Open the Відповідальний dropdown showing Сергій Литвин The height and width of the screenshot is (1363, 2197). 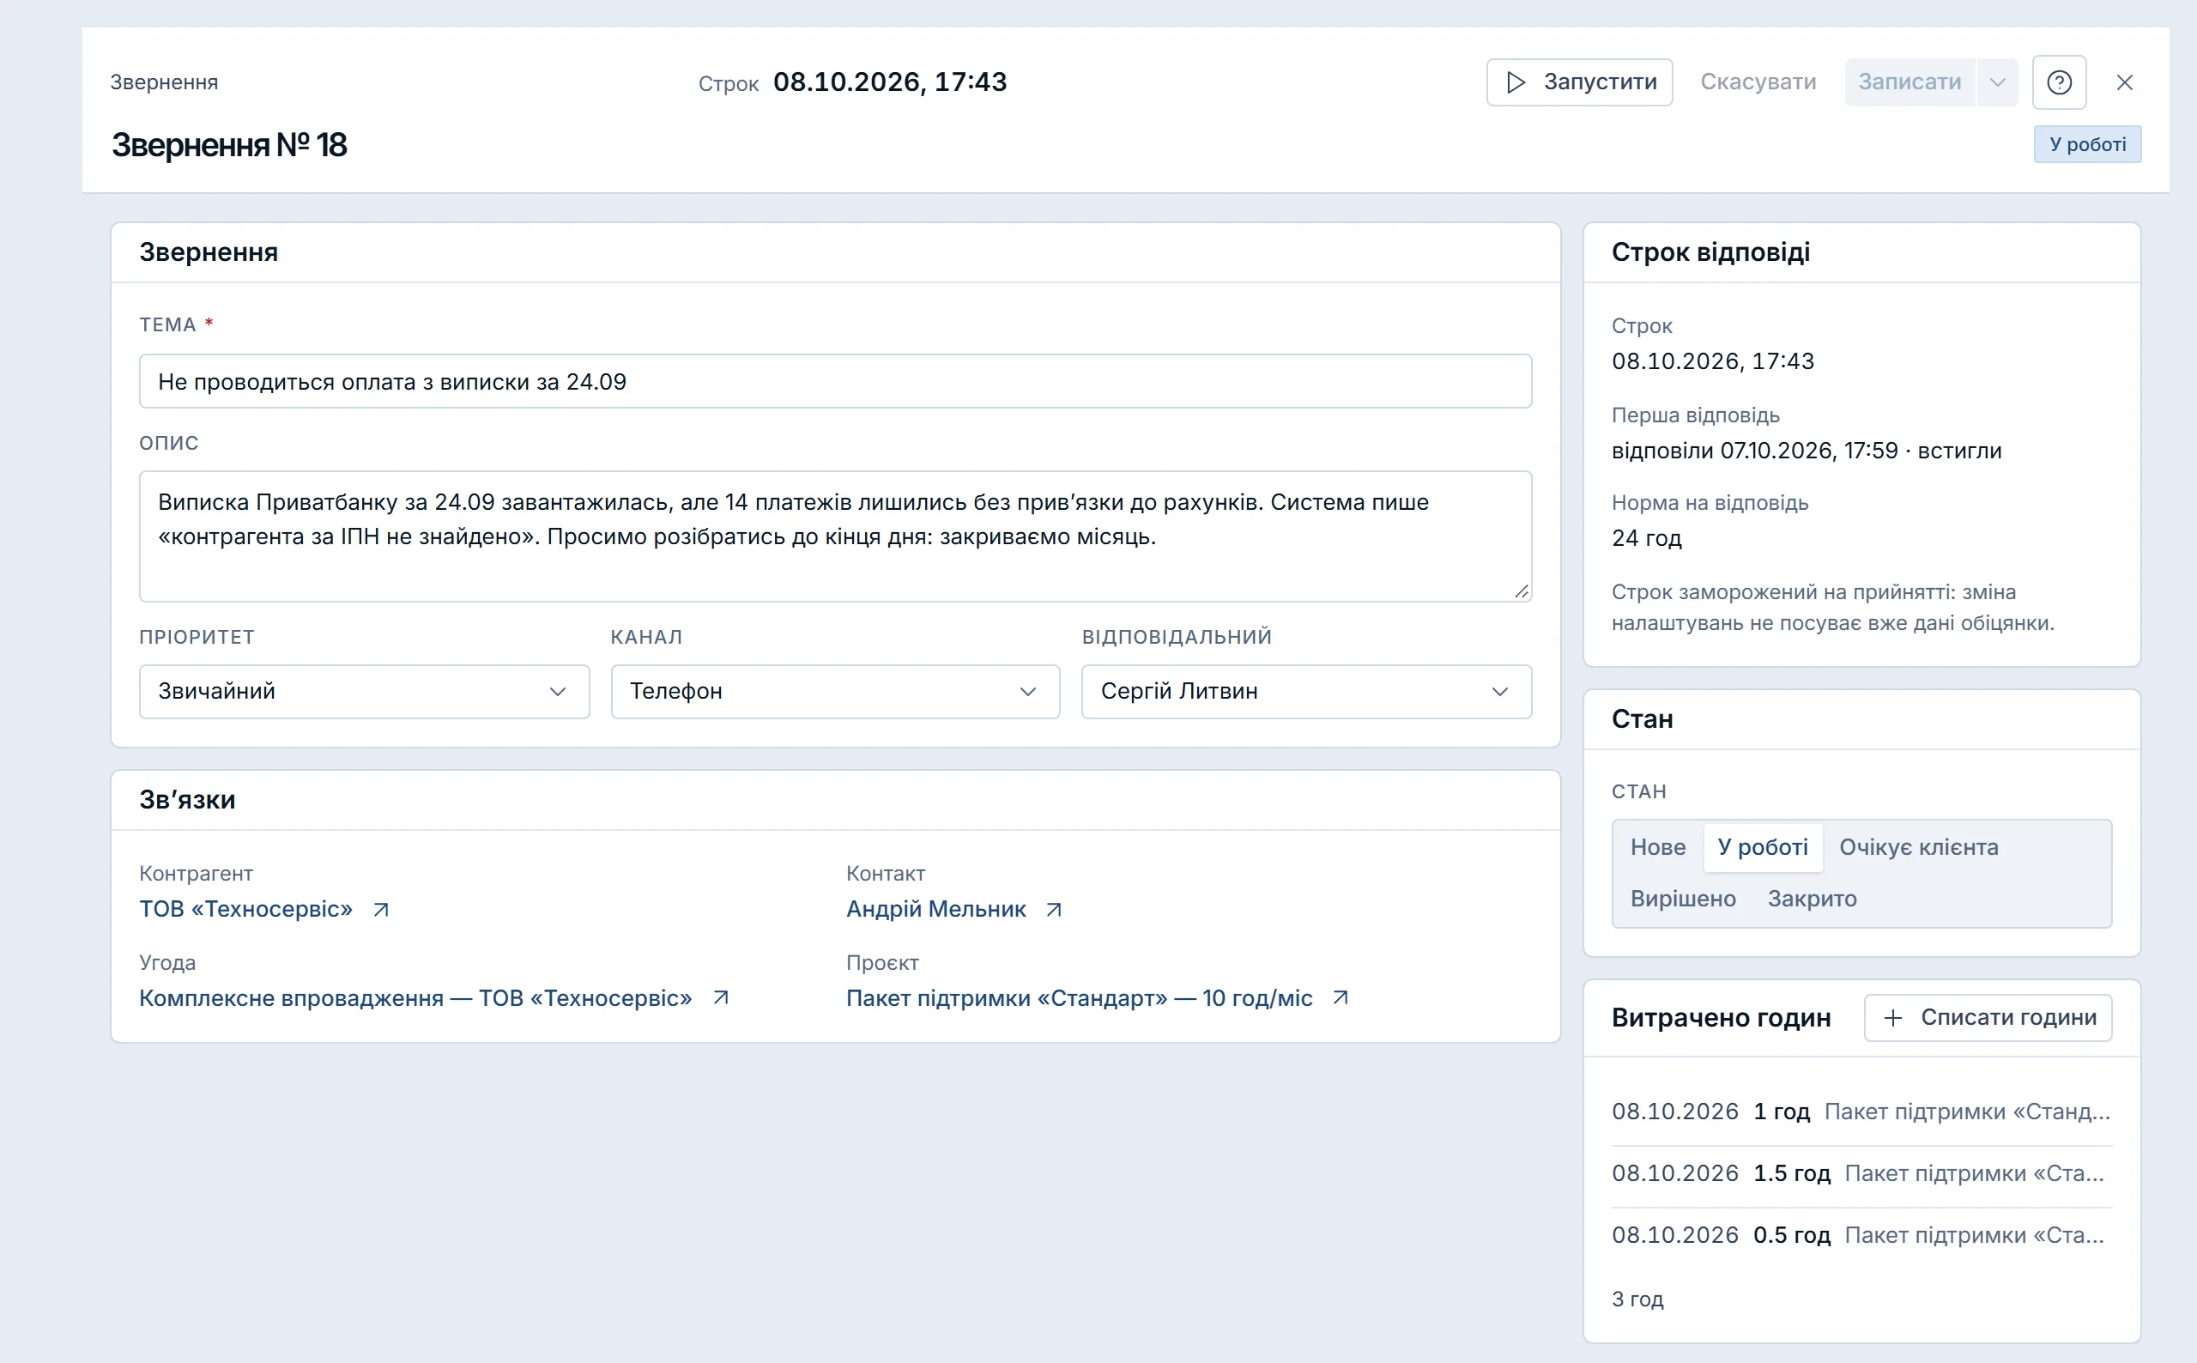[1306, 692]
